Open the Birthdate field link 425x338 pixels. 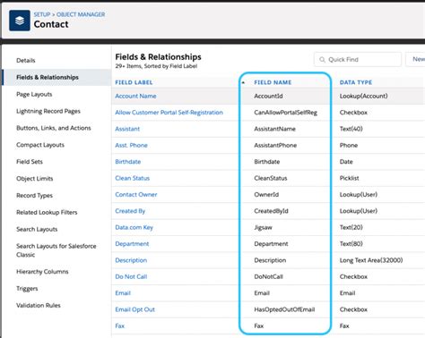[x=128, y=162]
